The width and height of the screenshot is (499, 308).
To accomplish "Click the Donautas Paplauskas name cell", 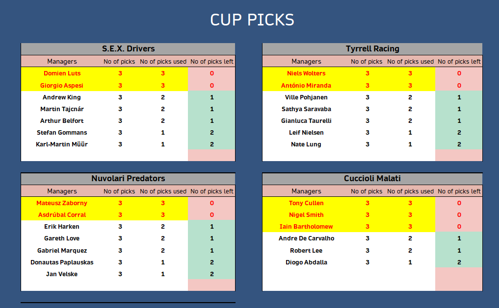I will click(62, 262).
